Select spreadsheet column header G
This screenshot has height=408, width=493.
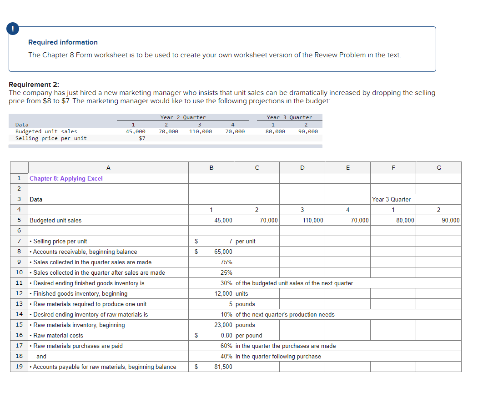(438, 167)
